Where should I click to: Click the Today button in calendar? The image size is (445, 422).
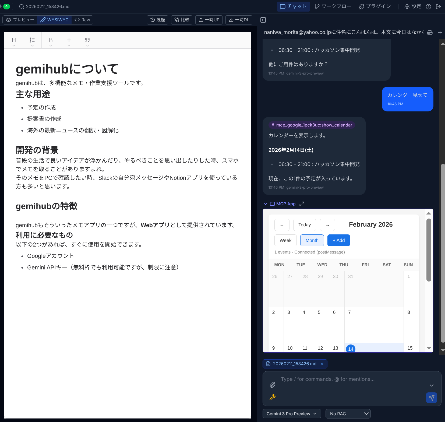304,225
